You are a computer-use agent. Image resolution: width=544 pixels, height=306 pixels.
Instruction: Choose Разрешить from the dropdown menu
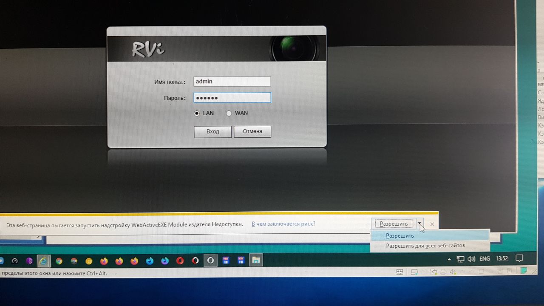point(430,236)
